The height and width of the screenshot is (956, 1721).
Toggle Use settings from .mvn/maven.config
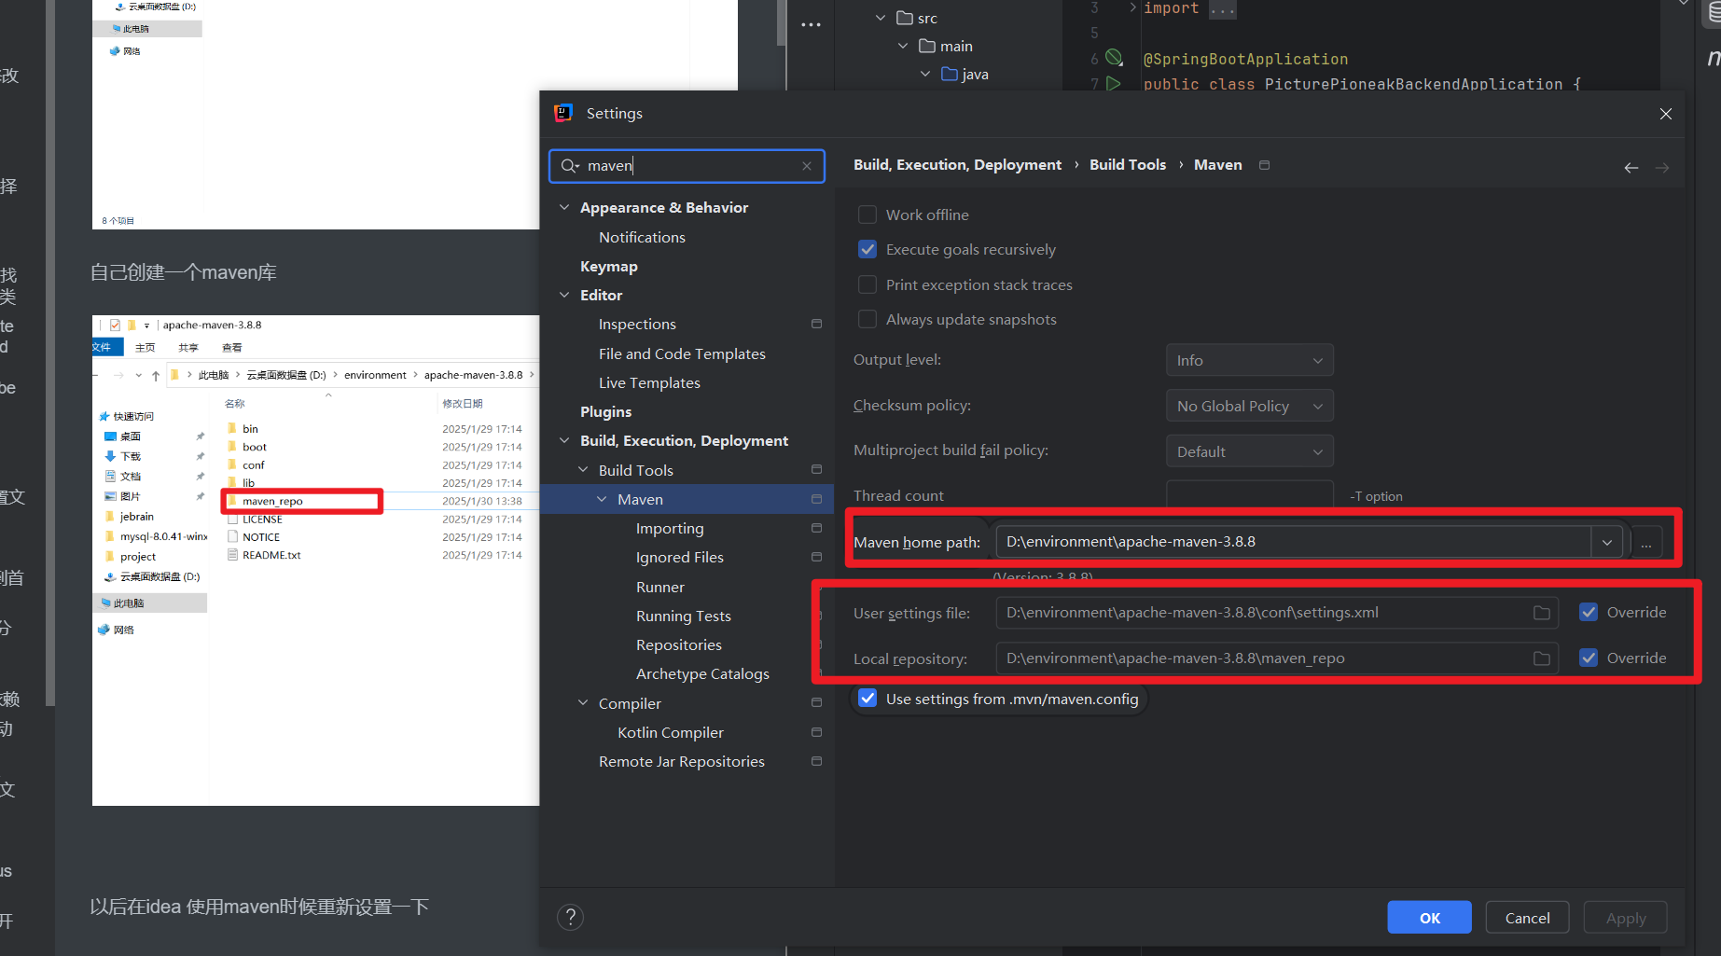tap(867, 700)
